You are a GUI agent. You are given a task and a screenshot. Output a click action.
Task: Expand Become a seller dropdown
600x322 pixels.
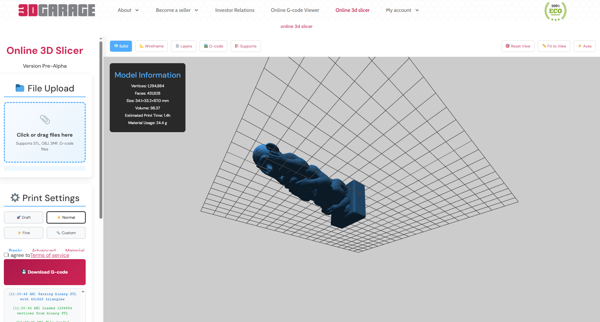pos(177,10)
